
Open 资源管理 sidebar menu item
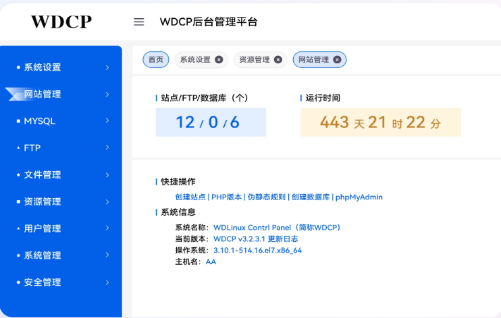click(43, 201)
